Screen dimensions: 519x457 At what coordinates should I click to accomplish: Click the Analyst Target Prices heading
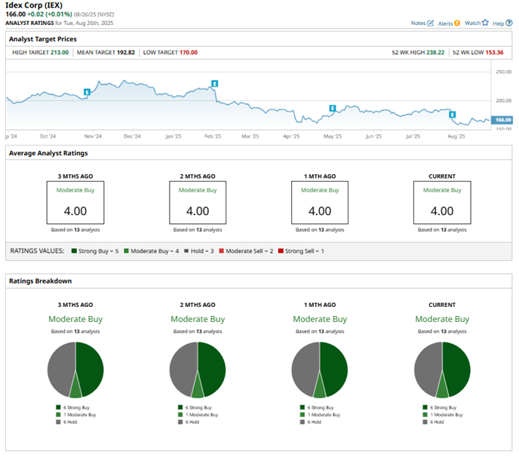point(43,39)
